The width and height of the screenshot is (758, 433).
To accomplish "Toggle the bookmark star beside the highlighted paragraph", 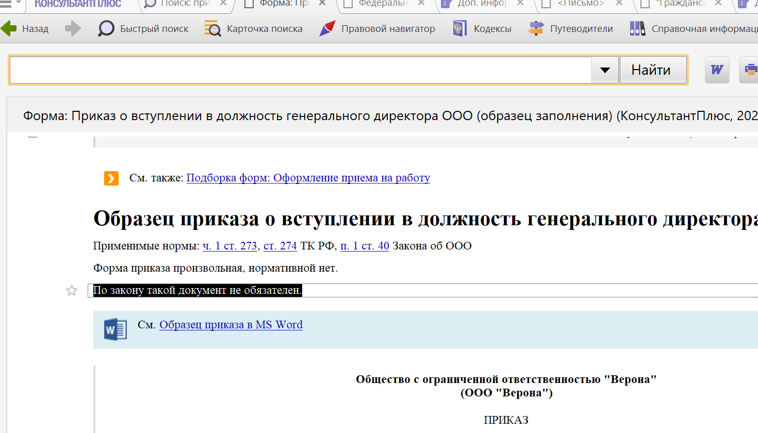I will coord(72,291).
